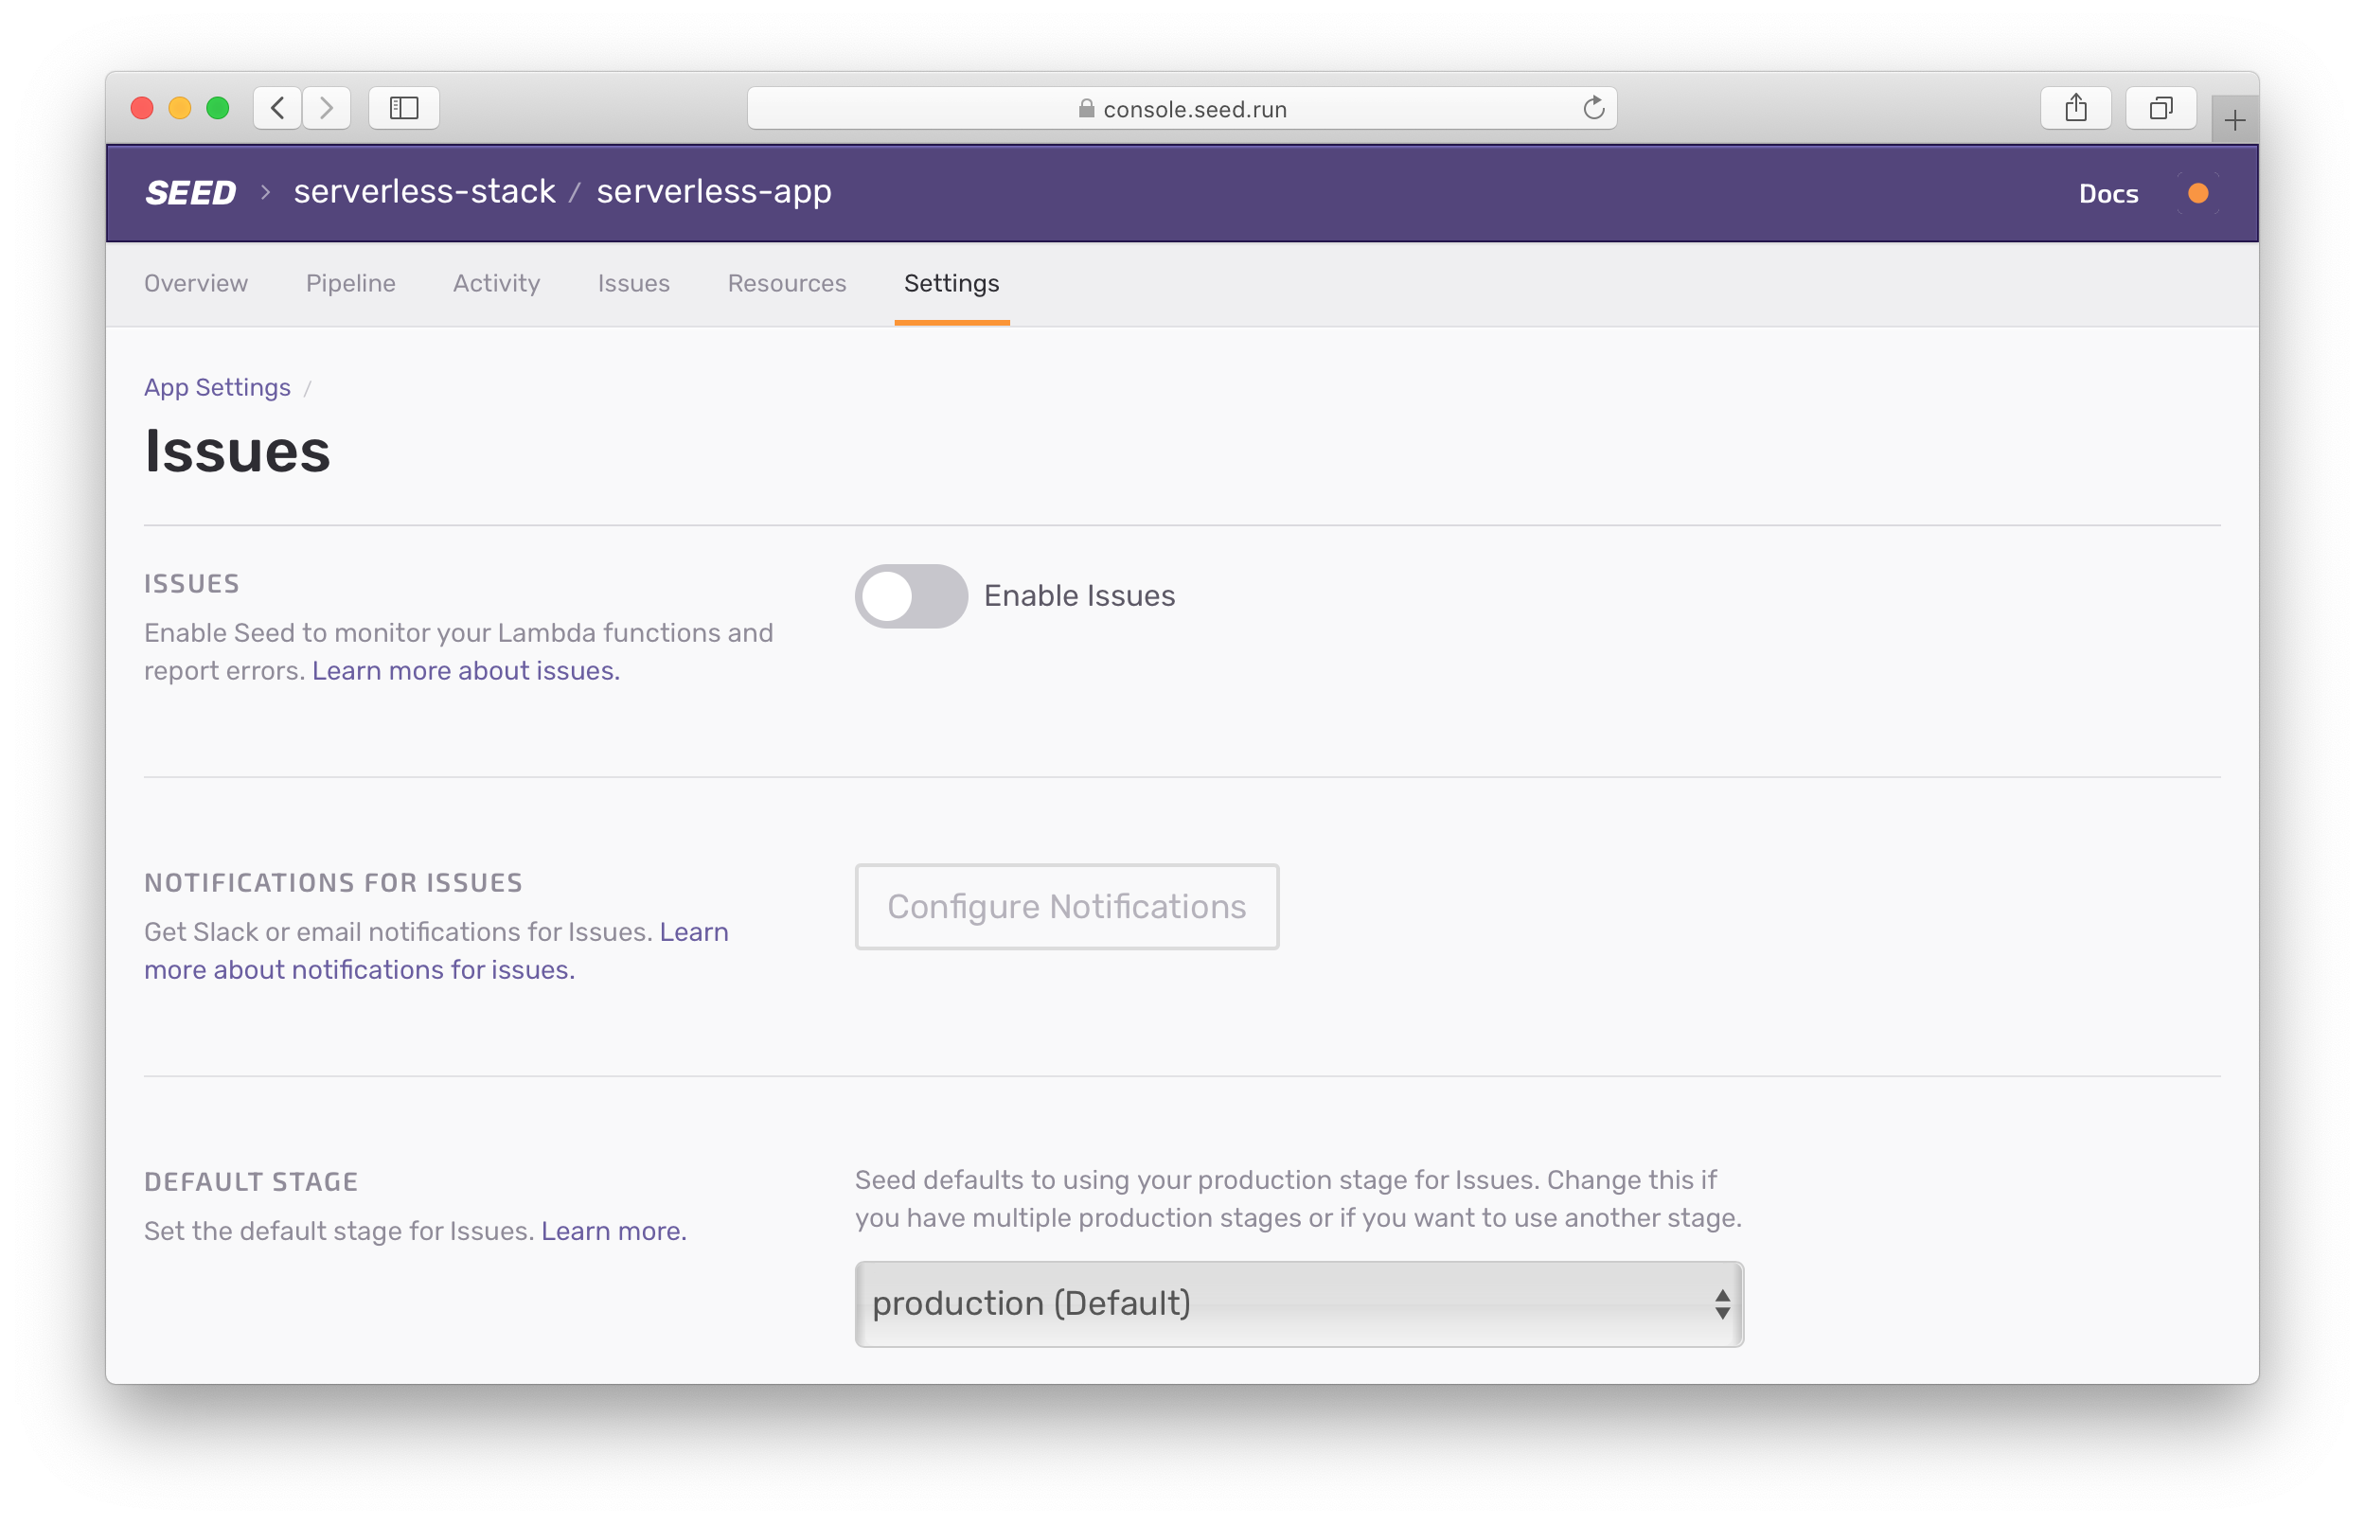The image size is (2365, 1524).
Task: Go to the Activity tab
Action: tap(496, 283)
